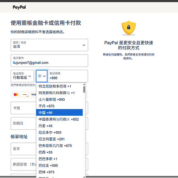Click the 你的財務詳細資料不會透露給商店 text
The image size is (178, 178).
tap(38, 32)
